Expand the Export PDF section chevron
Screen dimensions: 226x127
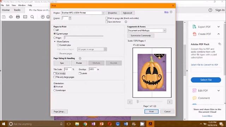coord(219,27)
